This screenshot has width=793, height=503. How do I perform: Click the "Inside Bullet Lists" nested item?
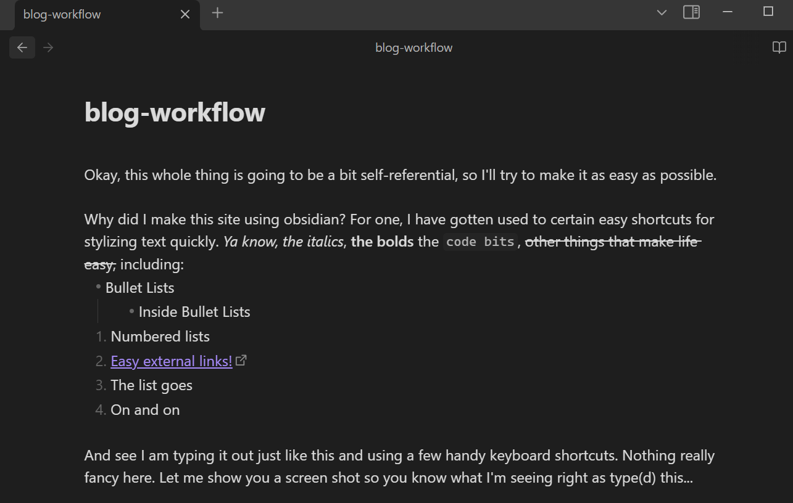194,312
